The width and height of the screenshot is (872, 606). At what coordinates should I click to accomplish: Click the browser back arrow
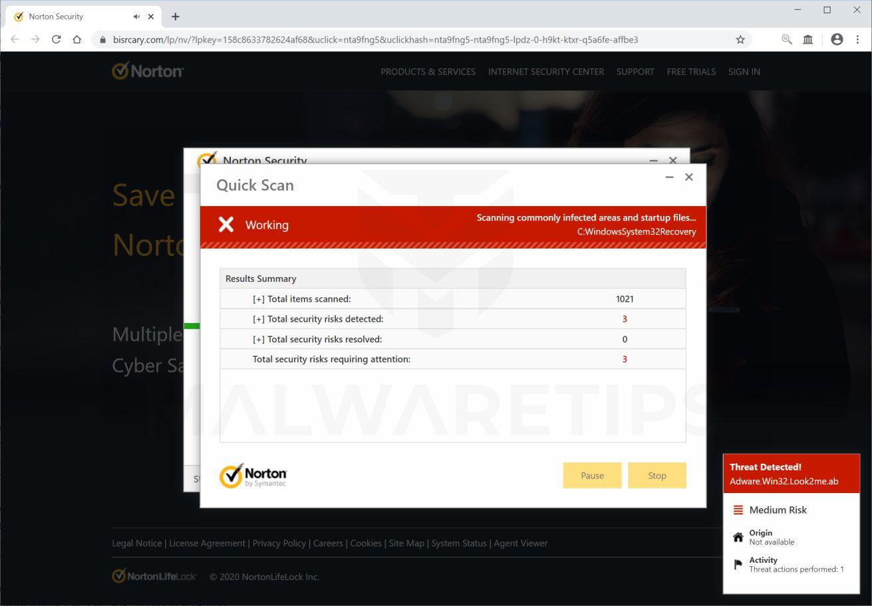tap(15, 40)
